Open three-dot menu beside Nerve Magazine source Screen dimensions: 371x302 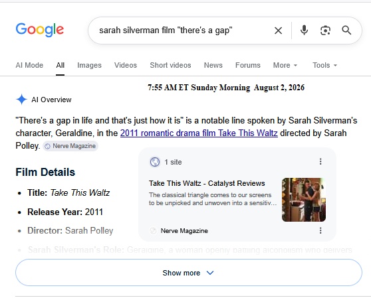coord(320,230)
